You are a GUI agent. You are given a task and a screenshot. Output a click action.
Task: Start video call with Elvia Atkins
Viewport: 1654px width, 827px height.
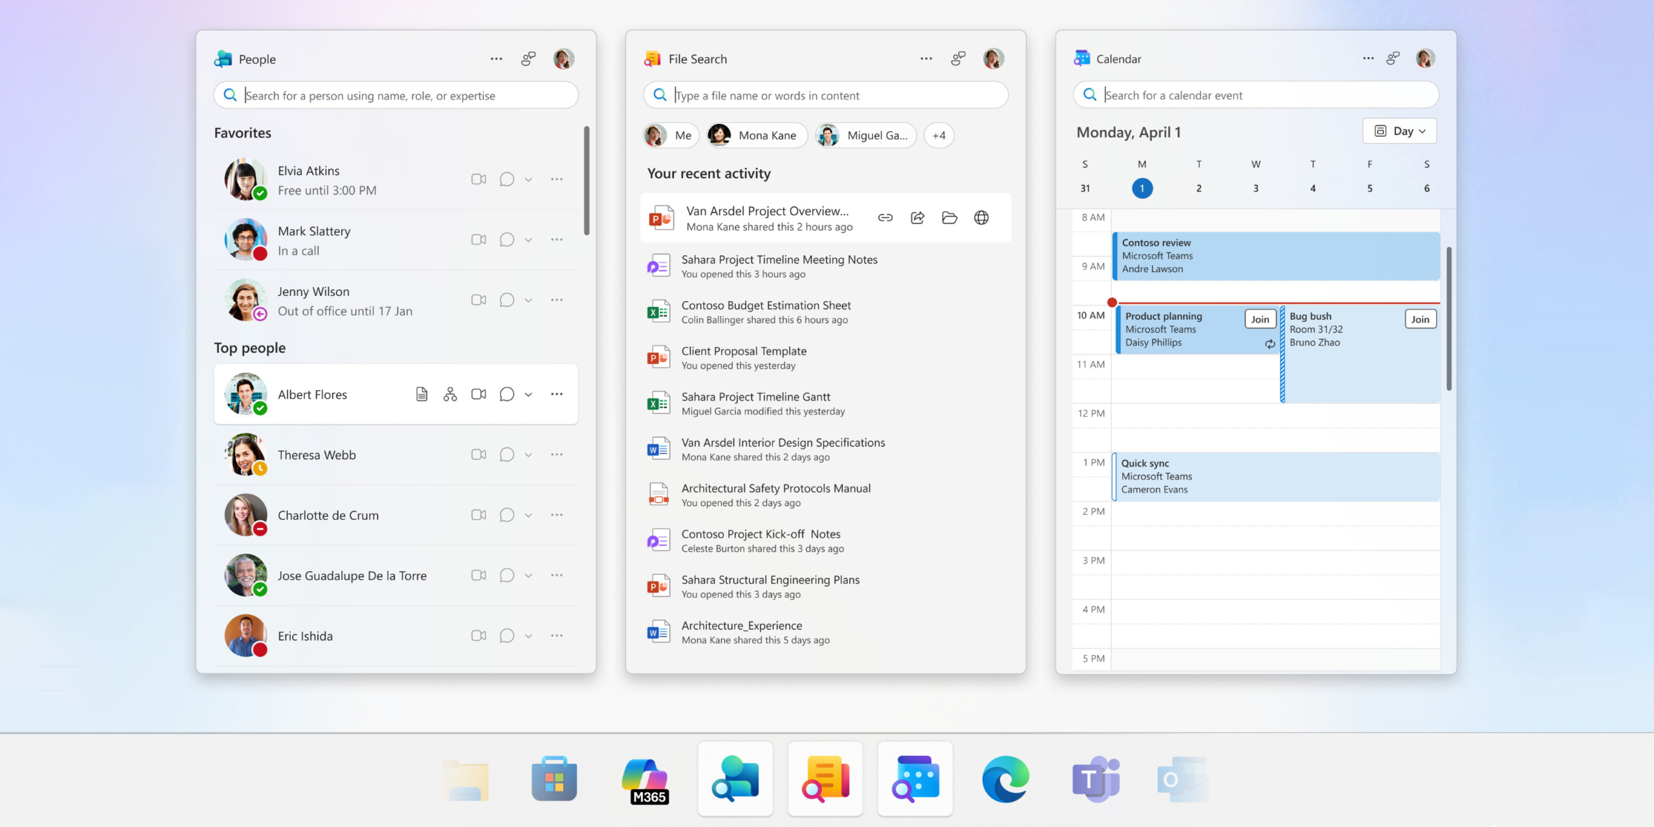tap(478, 179)
